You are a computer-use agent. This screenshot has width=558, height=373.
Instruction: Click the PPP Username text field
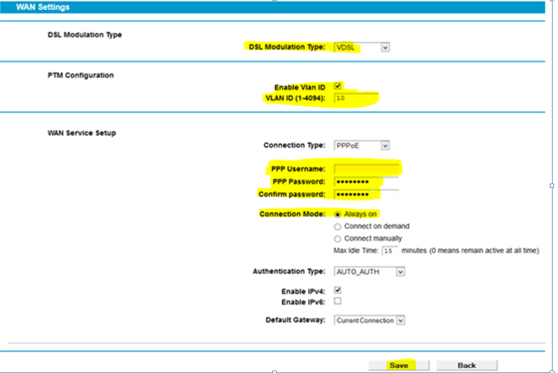click(x=366, y=169)
